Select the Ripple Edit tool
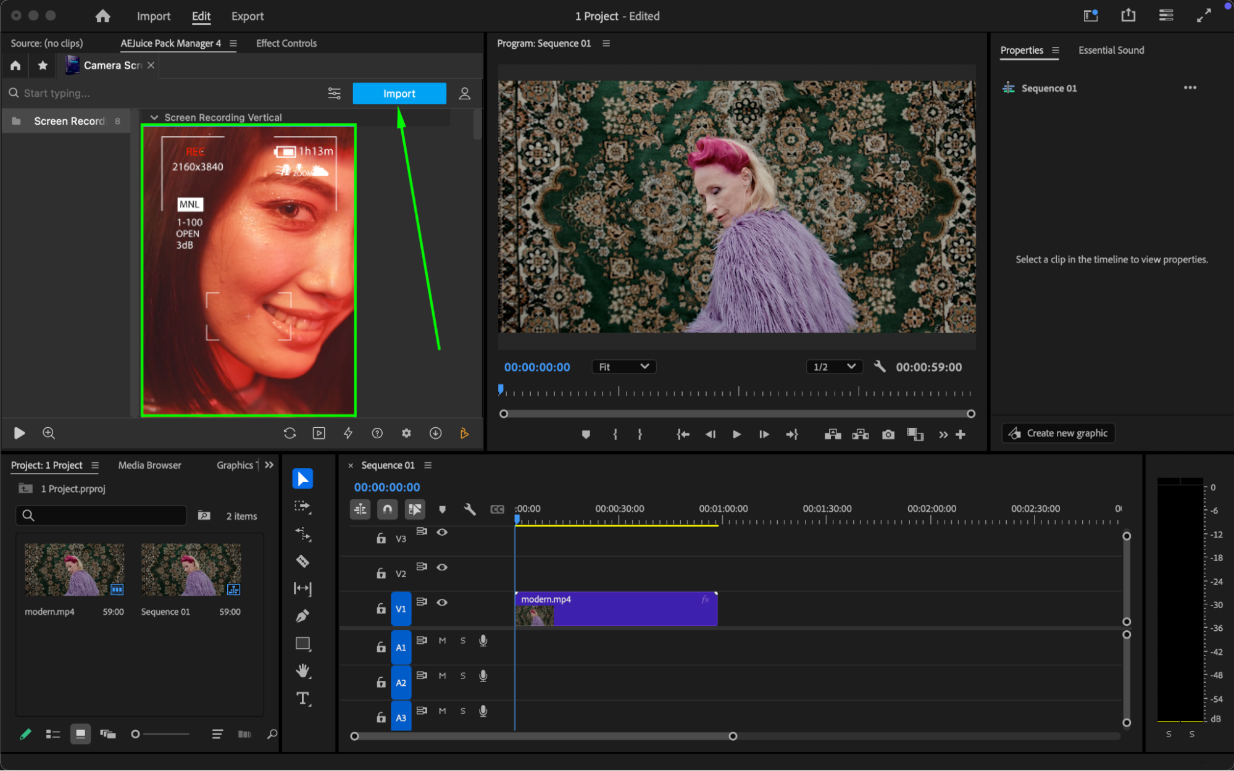The image size is (1234, 771). (302, 533)
